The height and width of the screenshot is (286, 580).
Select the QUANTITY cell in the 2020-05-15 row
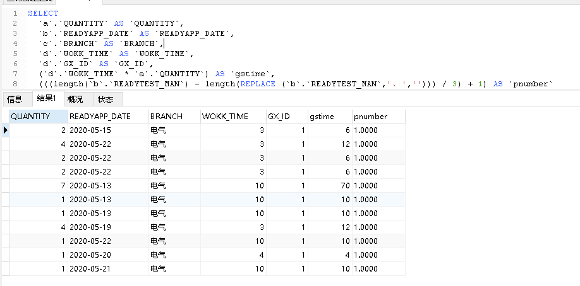[39, 130]
